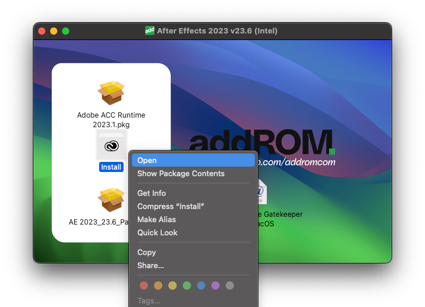Choose Quick Look from menu
Viewport: 425px width, 307px height.
[x=193, y=233]
